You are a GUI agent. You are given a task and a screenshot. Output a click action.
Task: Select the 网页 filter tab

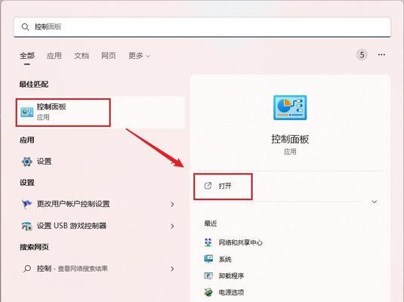(x=109, y=55)
